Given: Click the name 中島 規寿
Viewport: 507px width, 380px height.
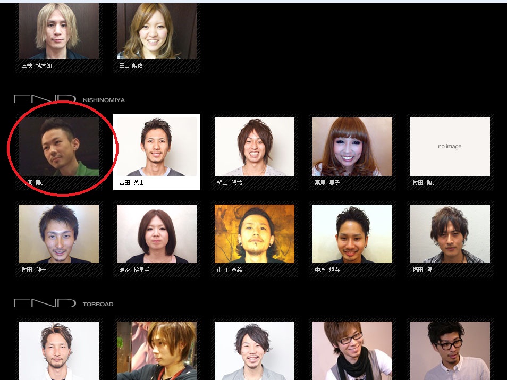Looking at the screenshot, I should pos(327,269).
